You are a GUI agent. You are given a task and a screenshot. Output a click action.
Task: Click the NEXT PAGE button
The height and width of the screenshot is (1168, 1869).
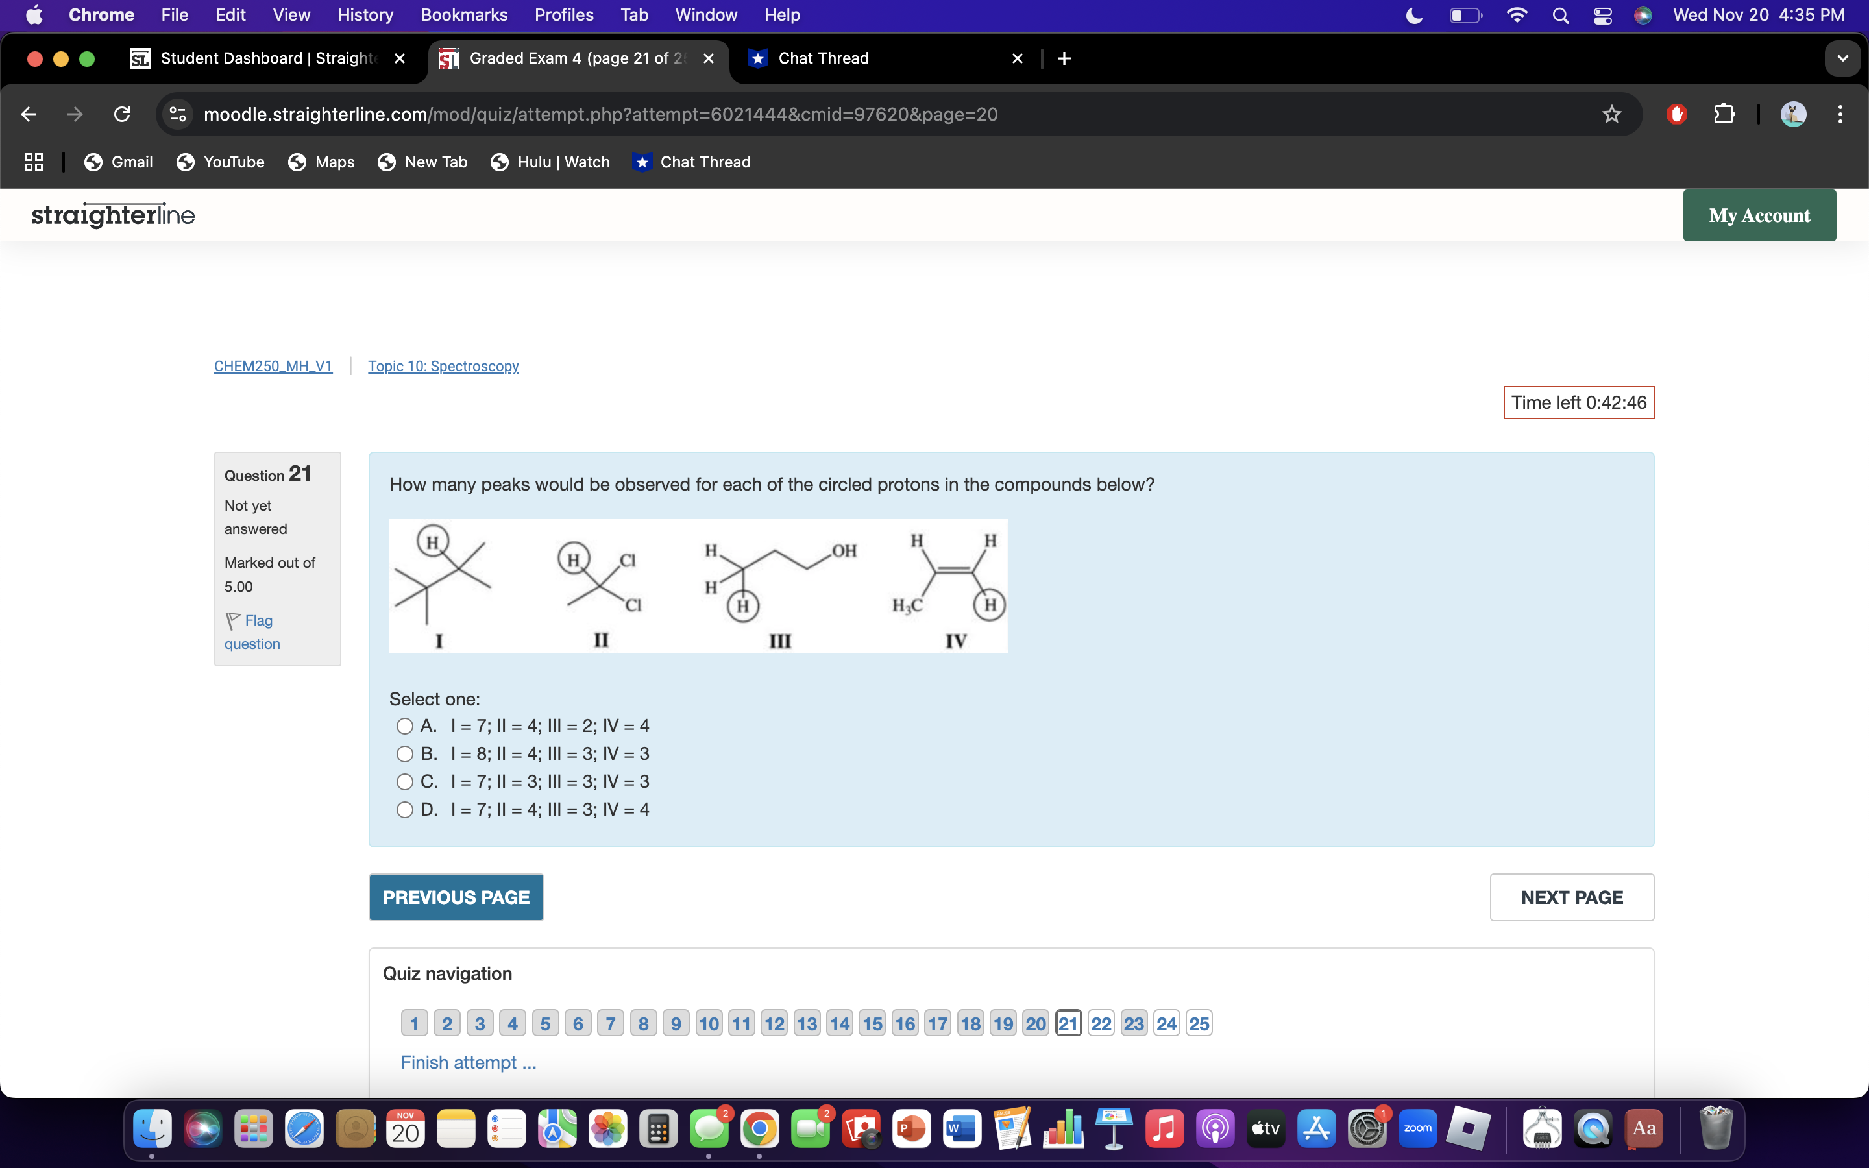point(1572,897)
